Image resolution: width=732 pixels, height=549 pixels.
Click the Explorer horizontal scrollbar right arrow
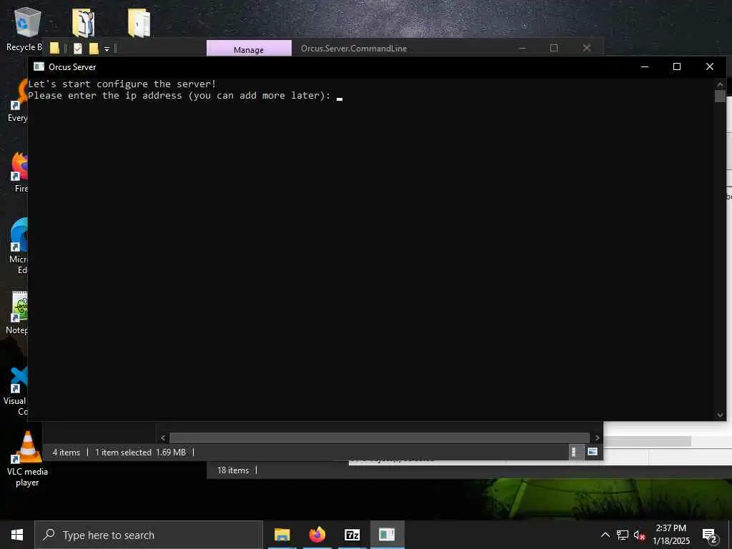pyautogui.click(x=597, y=438)
